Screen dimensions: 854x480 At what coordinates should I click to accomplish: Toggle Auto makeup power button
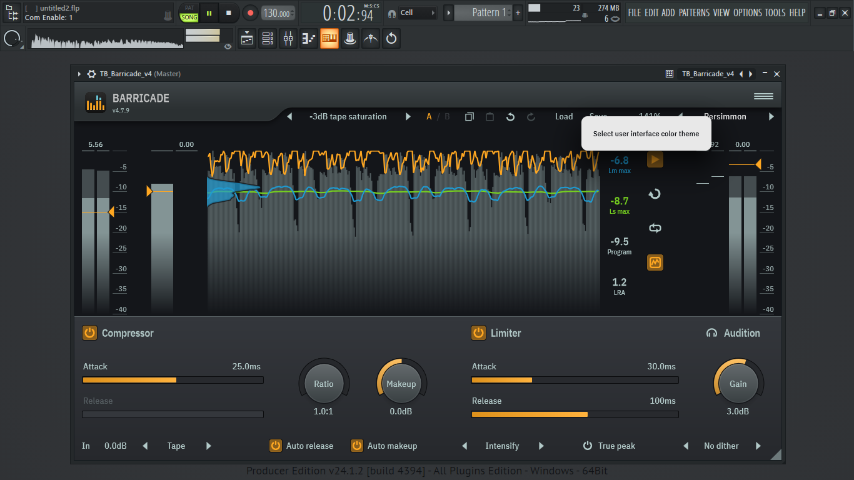point(357,446)
